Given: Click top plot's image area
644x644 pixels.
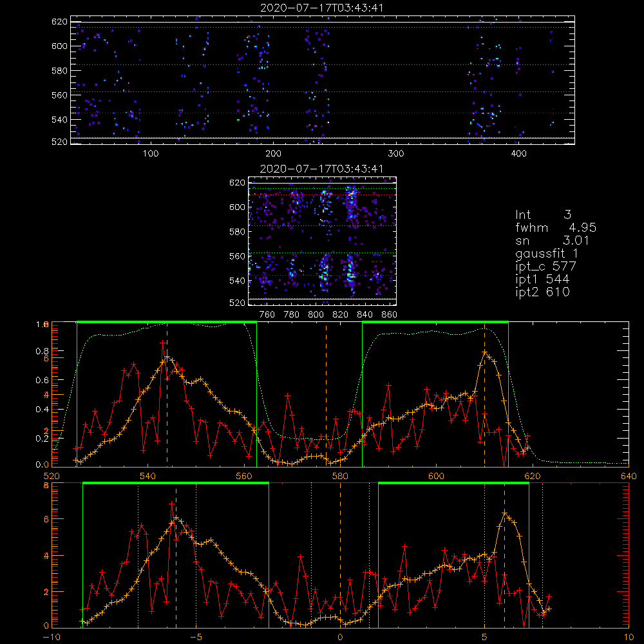Looking at the screenshot, I should [x=323, y=80].
